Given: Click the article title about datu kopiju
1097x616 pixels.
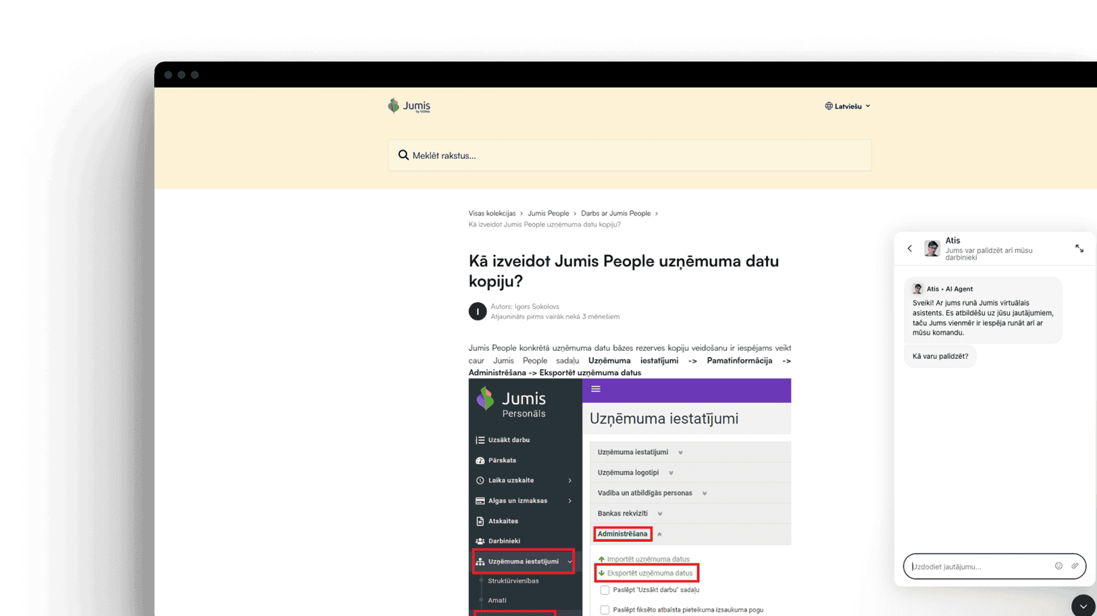Looking at the screenshot, I should click(623, 271).
